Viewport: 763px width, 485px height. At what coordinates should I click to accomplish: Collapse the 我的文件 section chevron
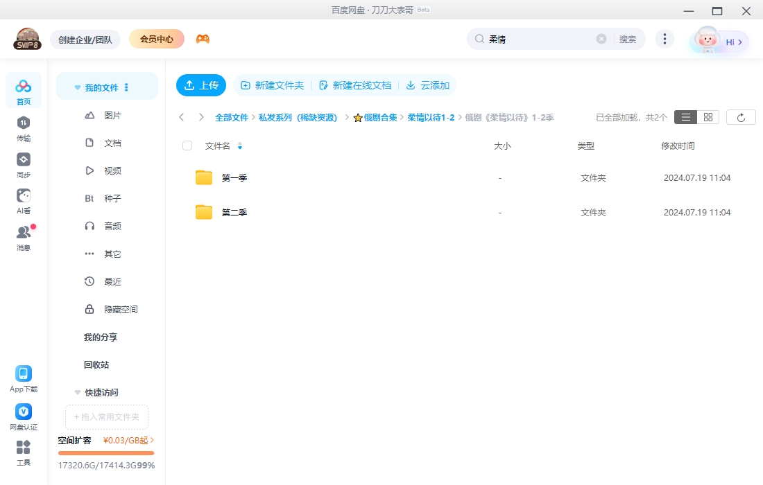coord(77,87)
